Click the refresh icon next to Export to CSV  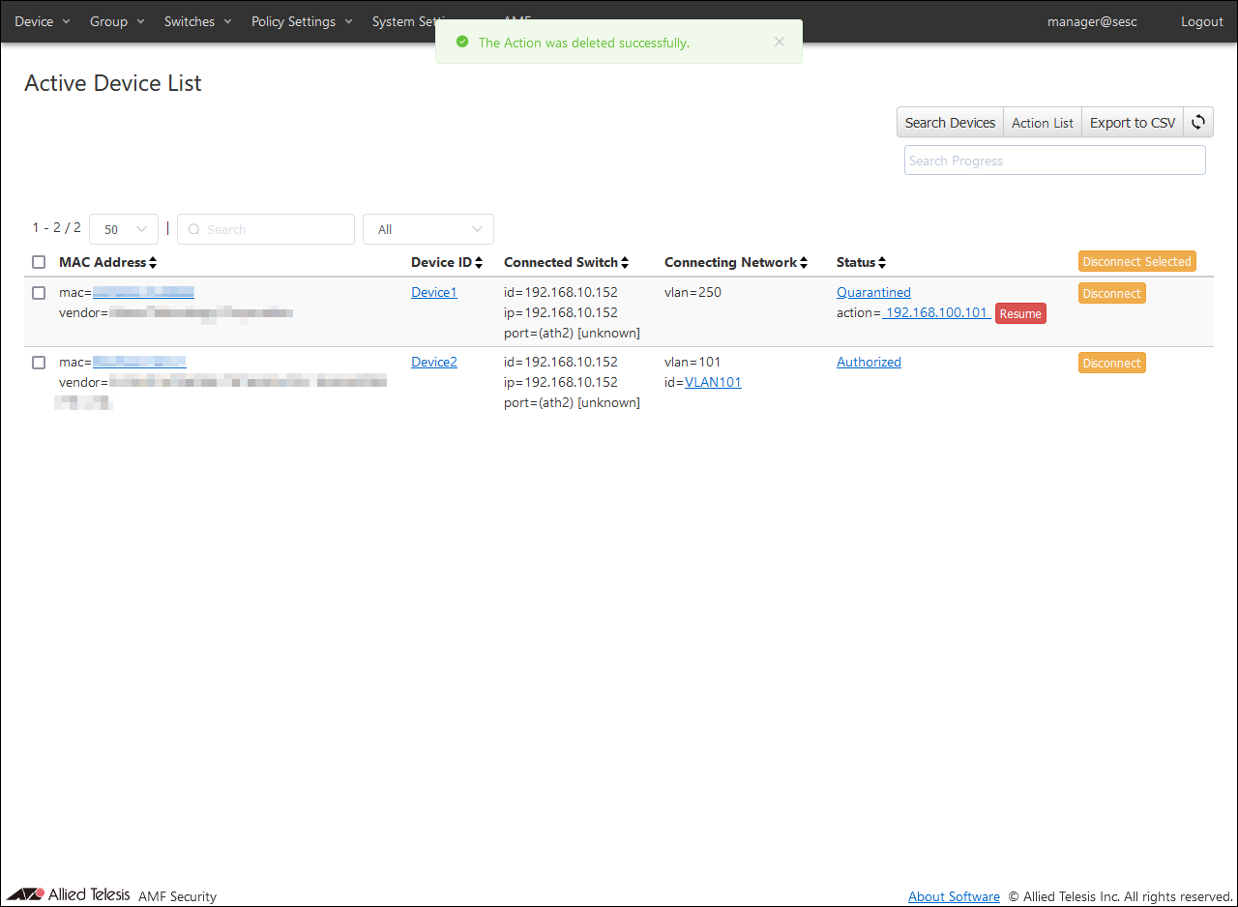[x=1198, y=123]
